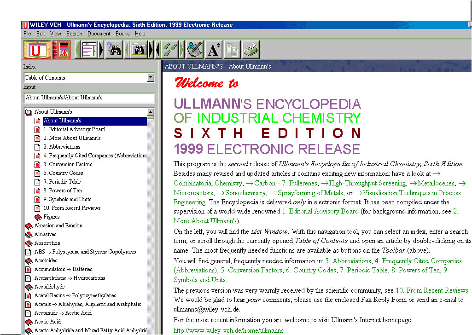Change font size with the letter A icon

(x=214, y=50)
